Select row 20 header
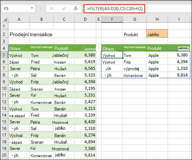Image resolution: width=192 pixels, height=160 pixels. (x=4, y=155)
